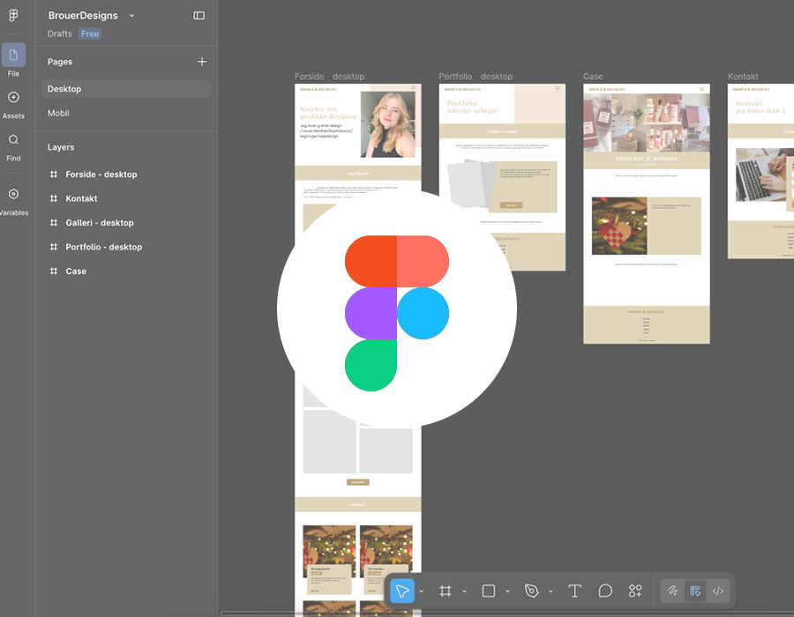Click frame icon beside Forside - desktop layer
The image size is (794, 617).
point(54,175)
